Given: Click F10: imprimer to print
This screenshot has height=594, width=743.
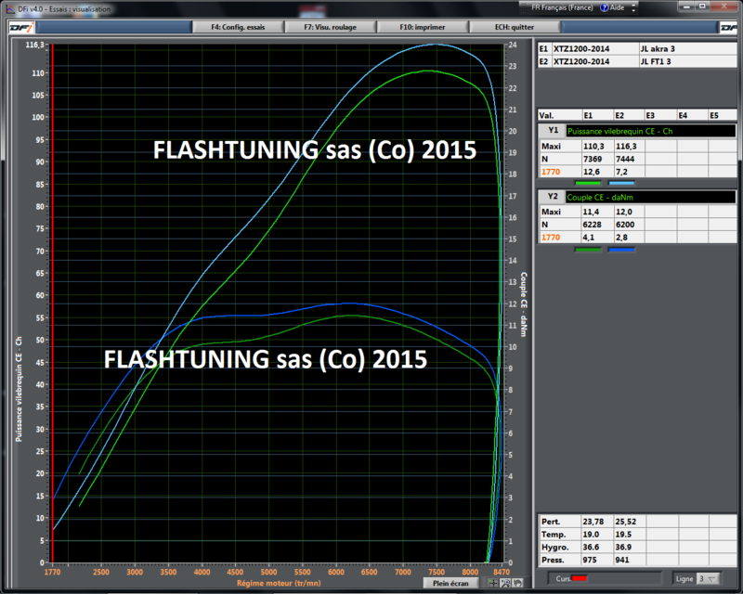Looking at the screenshot, I should click(x=423, y=27).
